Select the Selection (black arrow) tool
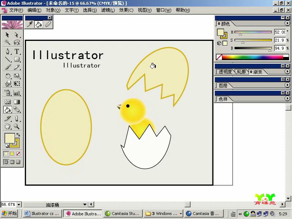Image resolution: width=292 pixels, height=219 pixels. pos(7,35)
